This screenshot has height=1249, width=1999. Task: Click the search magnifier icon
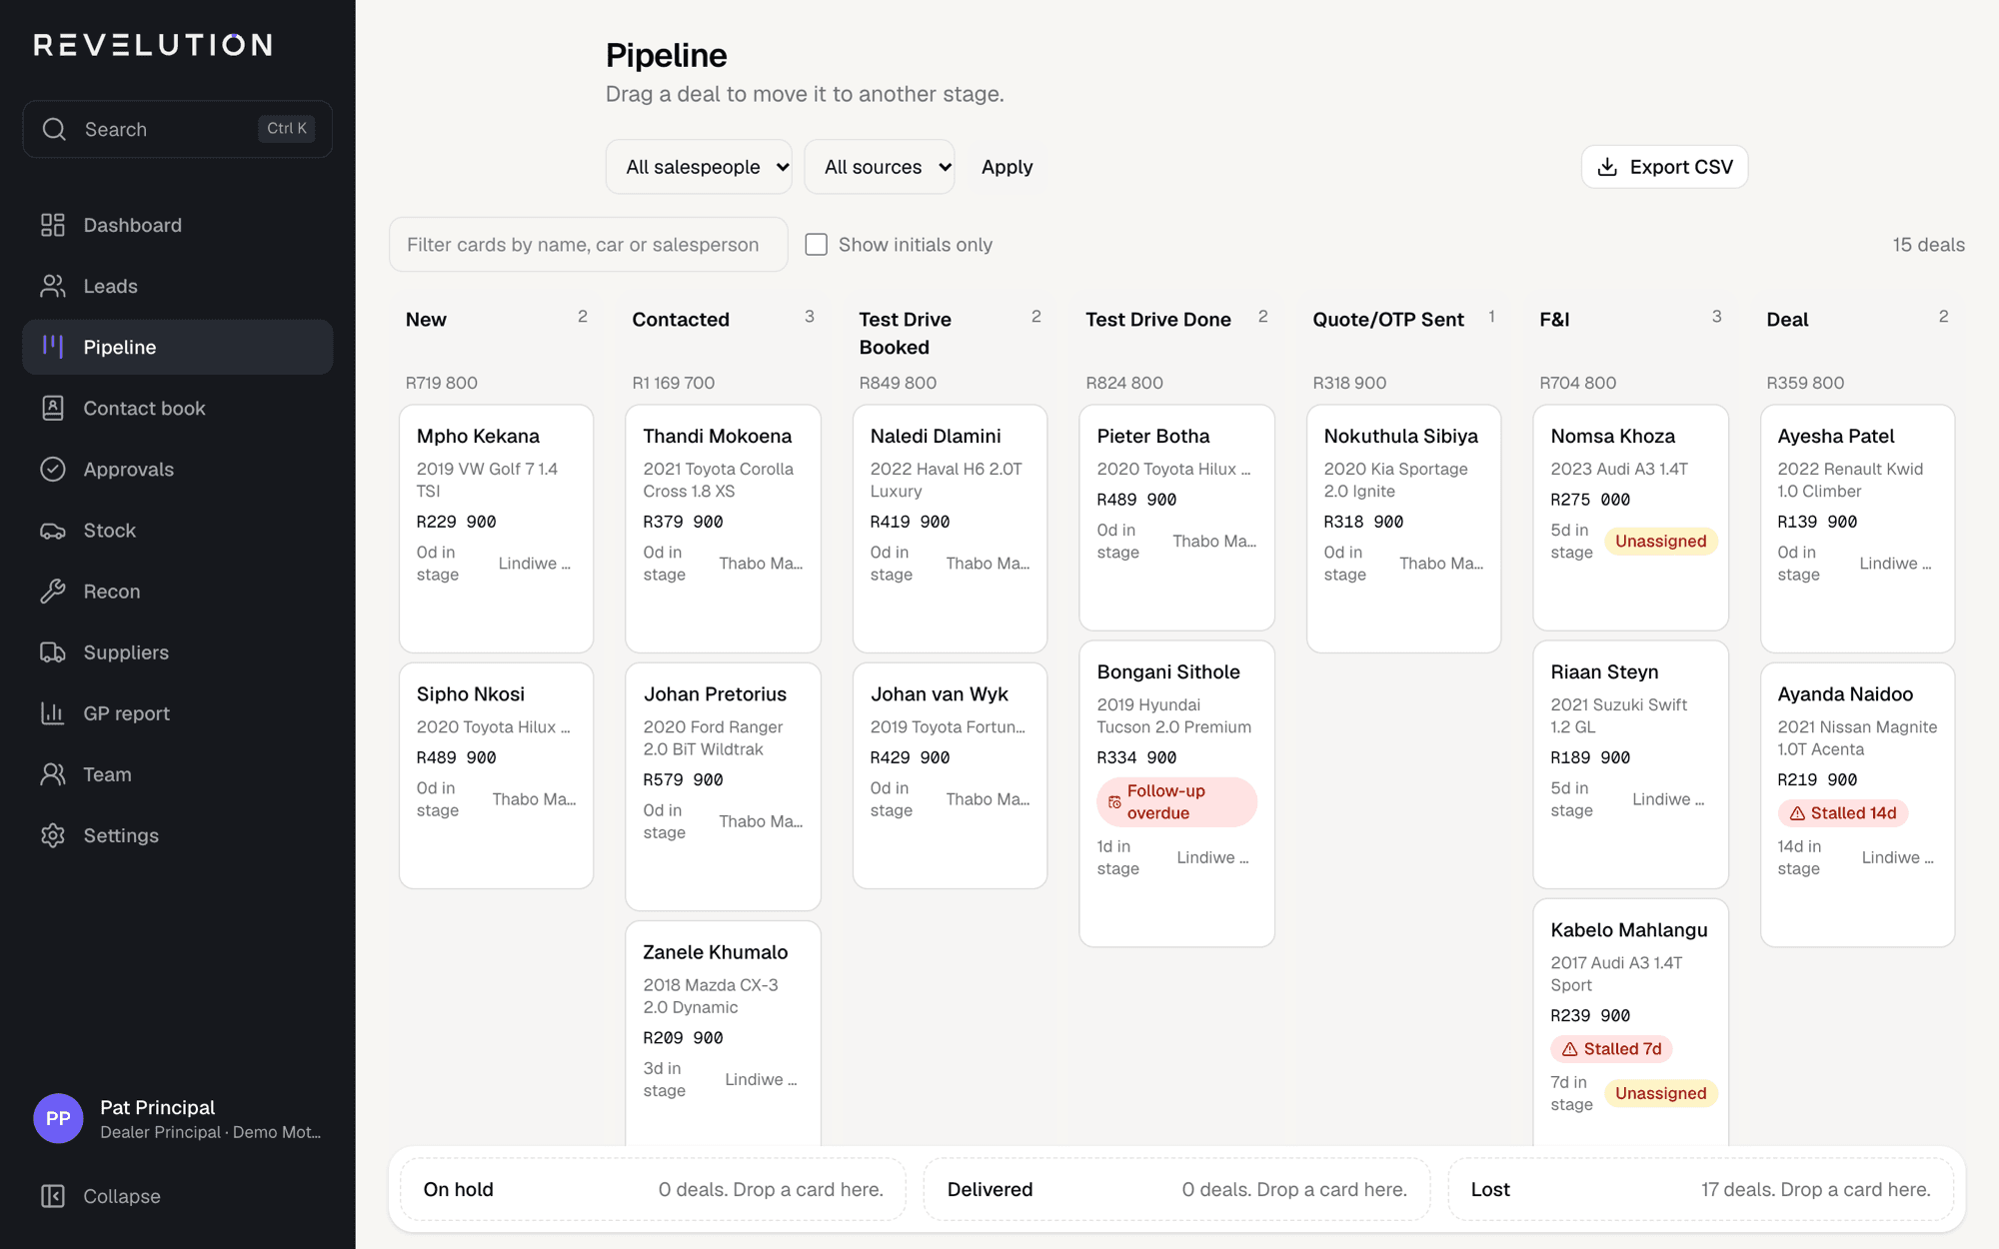coord(54,129)
